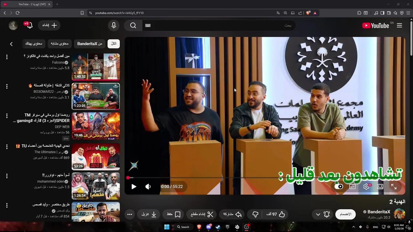The height and width of the screenshot is (232, 413).
Task: Open options menu for تحدي الهدية الغامضة video
Action: (7, 147)
